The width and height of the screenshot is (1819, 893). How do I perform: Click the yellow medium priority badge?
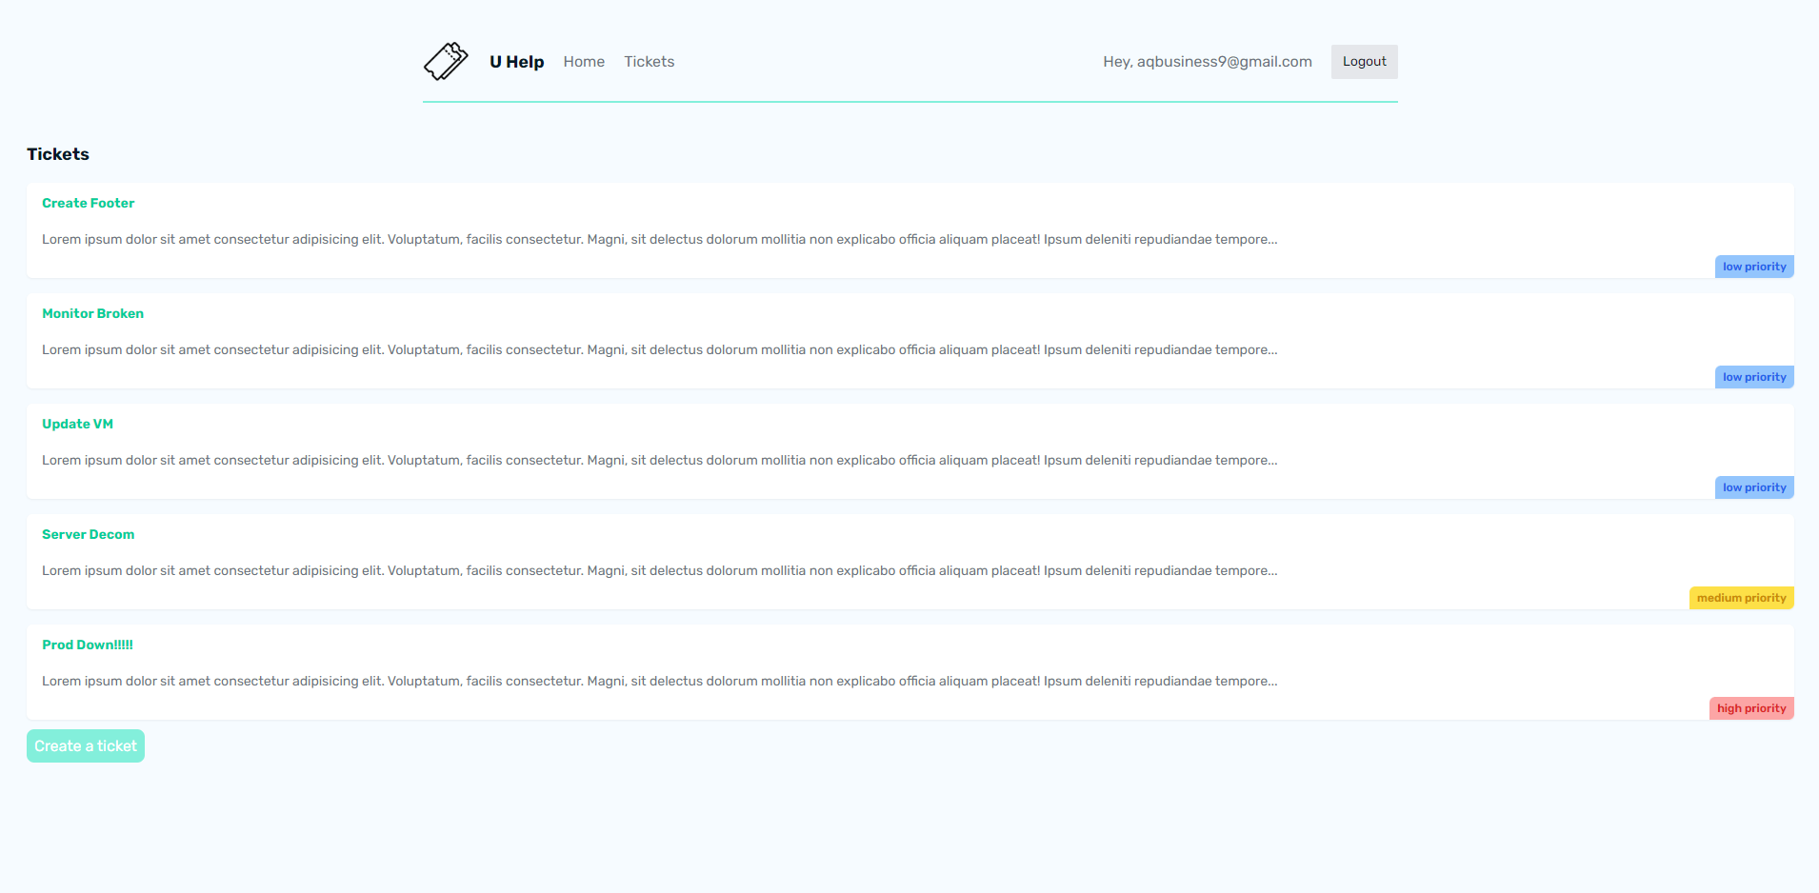pyautogui.click(x=1741, y=598)
